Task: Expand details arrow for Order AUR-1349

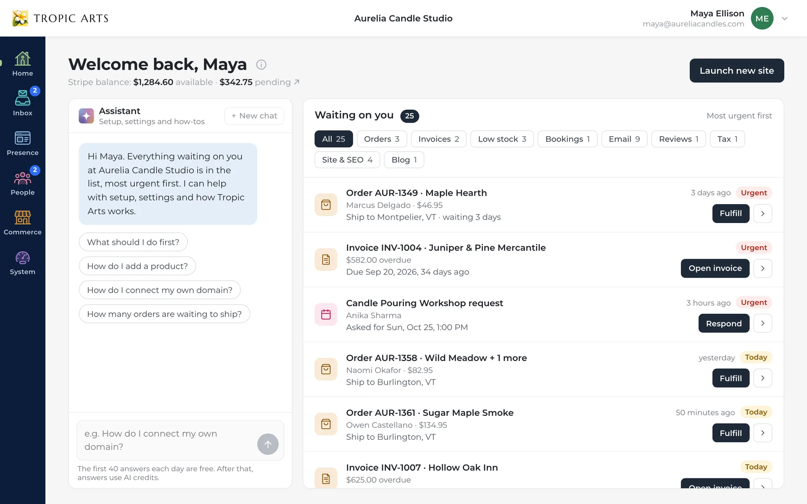Action: click(762, 214)
